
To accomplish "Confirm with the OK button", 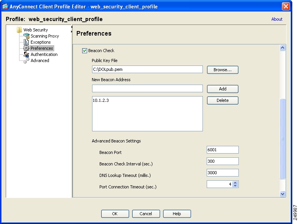I will (x=115, y=214).
